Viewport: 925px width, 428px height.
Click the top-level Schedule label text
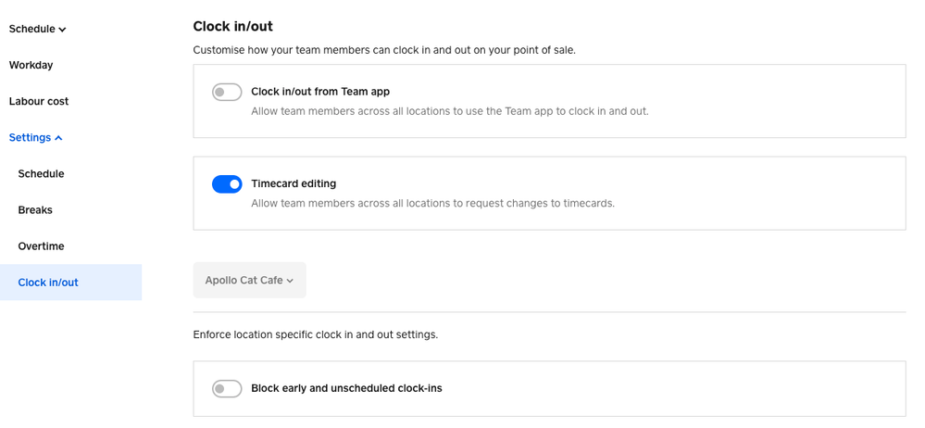(32, 29)
